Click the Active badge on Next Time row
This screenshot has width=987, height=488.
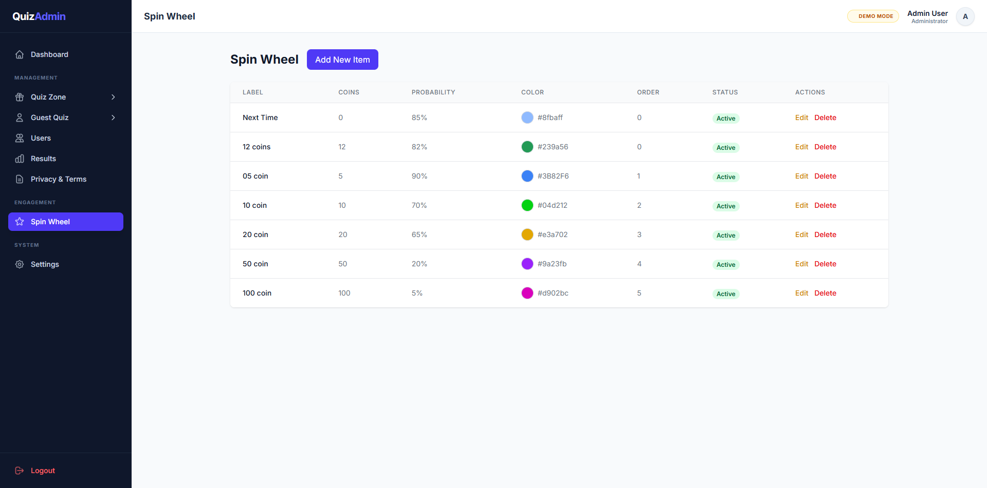coord(726,118)
